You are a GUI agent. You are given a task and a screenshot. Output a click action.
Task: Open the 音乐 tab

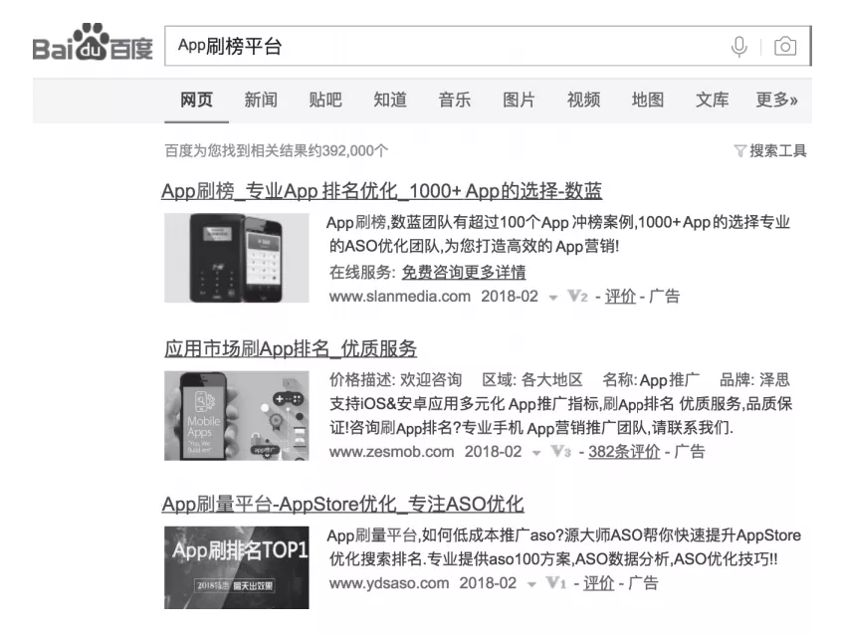tap(454, 100)
